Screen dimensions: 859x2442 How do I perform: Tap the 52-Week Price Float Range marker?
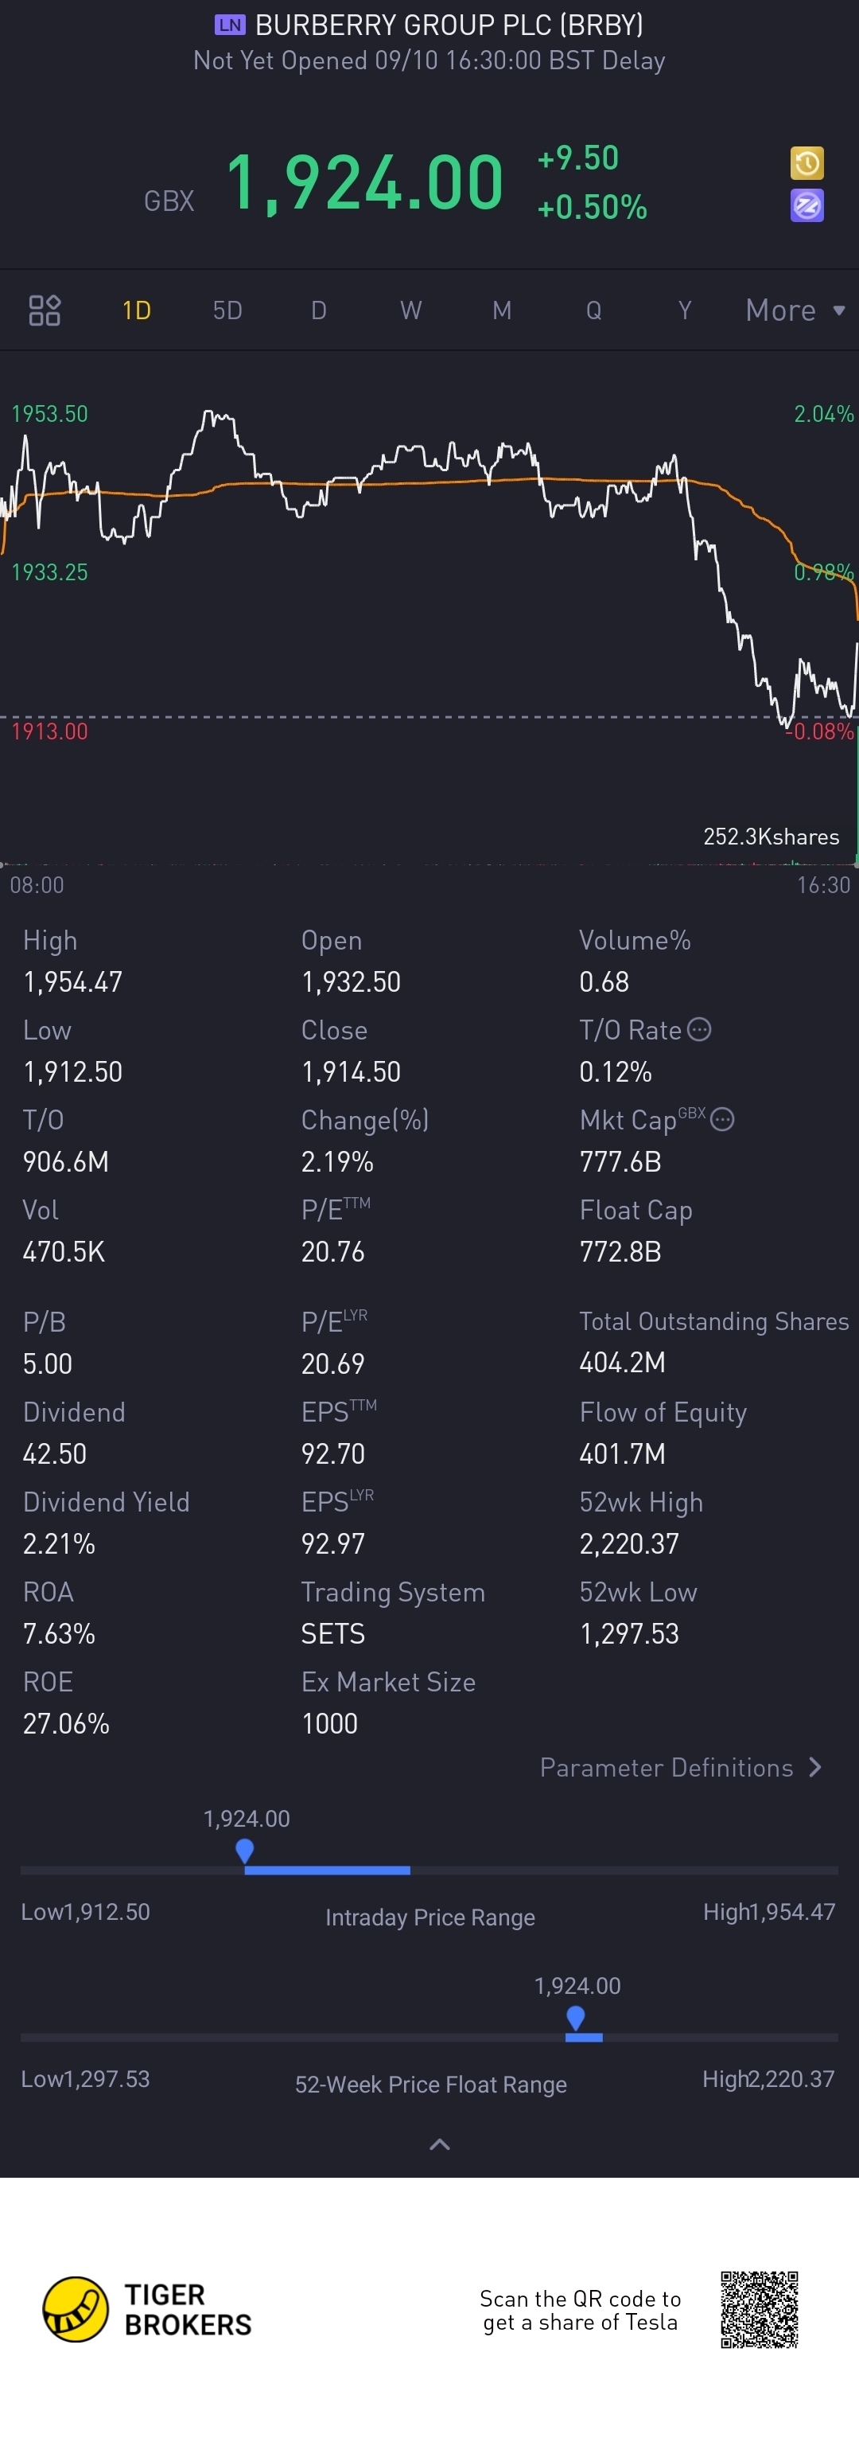pos(575,2017)
